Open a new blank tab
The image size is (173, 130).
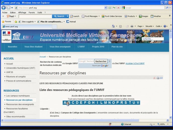tap(54, 27)
